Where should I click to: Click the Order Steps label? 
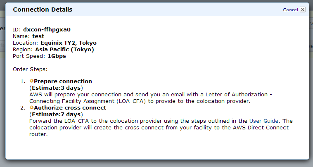pyautogui.click(x=30, y=69)
